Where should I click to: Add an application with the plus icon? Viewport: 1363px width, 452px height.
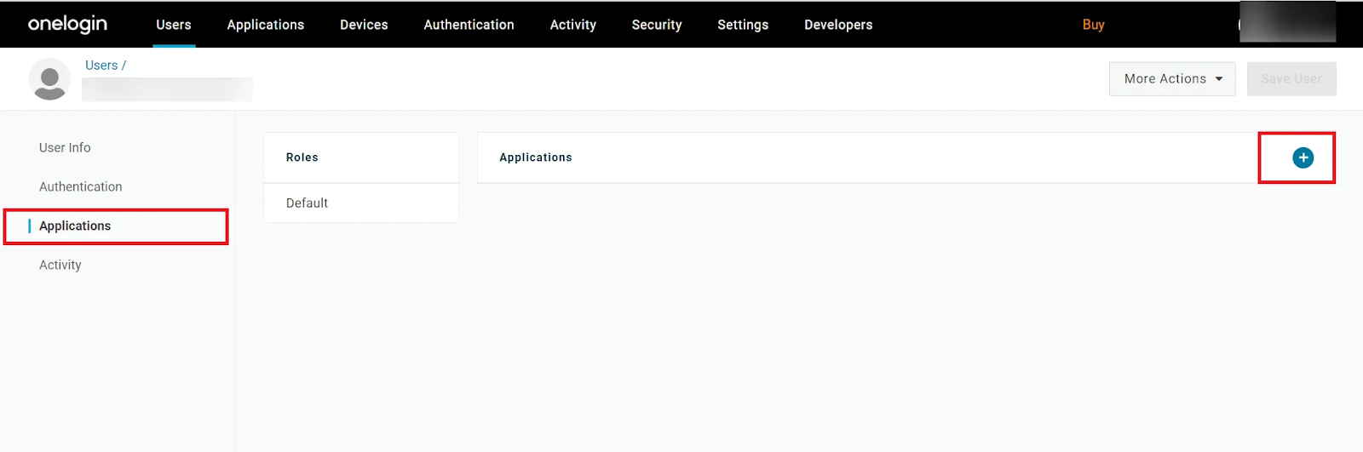click(x=1303, y=157)
